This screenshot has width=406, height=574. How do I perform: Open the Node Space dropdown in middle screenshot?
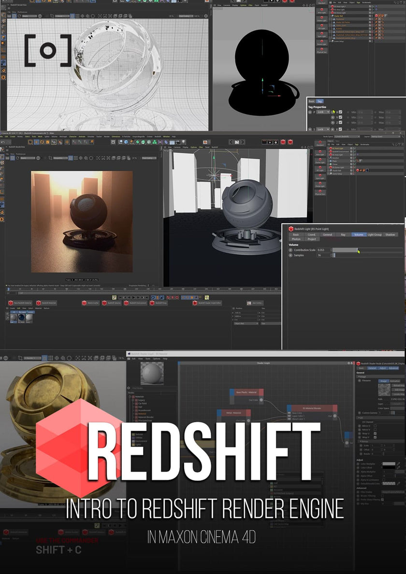(347, 137)
